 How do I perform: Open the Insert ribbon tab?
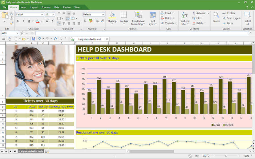pos(24,7)
